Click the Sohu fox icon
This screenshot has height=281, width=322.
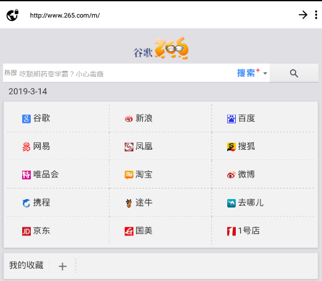231,147
